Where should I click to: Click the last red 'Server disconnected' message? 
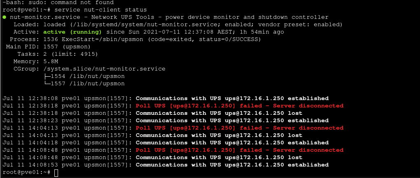(308, 150)
